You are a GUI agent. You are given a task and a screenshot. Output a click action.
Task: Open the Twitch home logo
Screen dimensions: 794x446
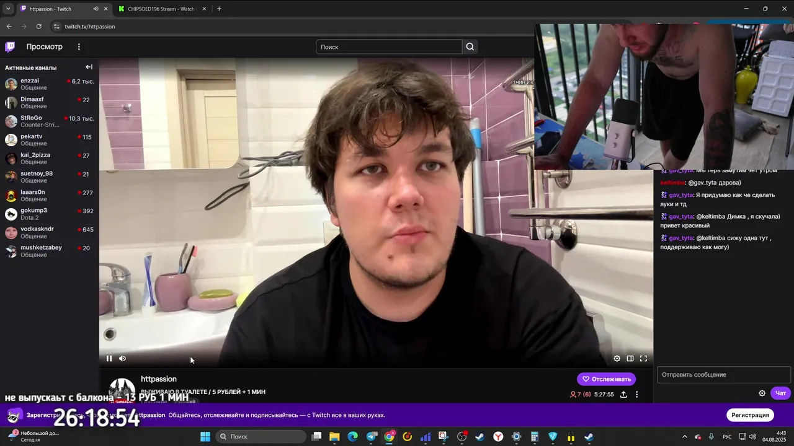(x=10, y=46)
